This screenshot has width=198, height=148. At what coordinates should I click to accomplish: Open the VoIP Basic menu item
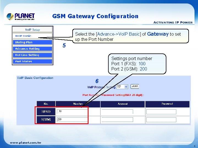[32, 36]
